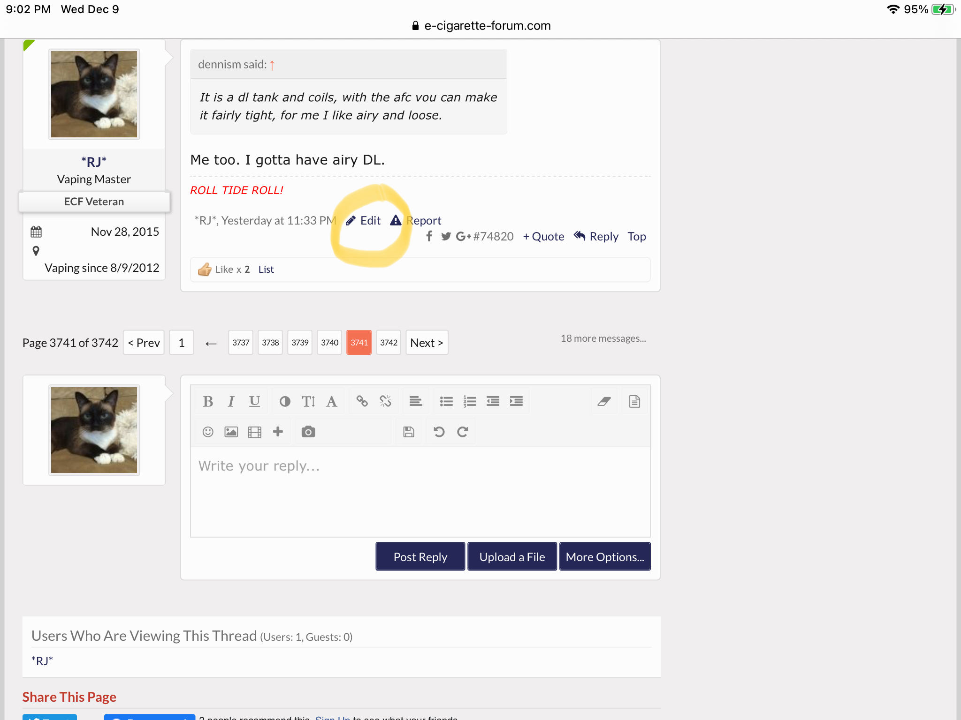Open the smilies picker
This screenshot has width=961, height=720.
[x=208, y=432]
